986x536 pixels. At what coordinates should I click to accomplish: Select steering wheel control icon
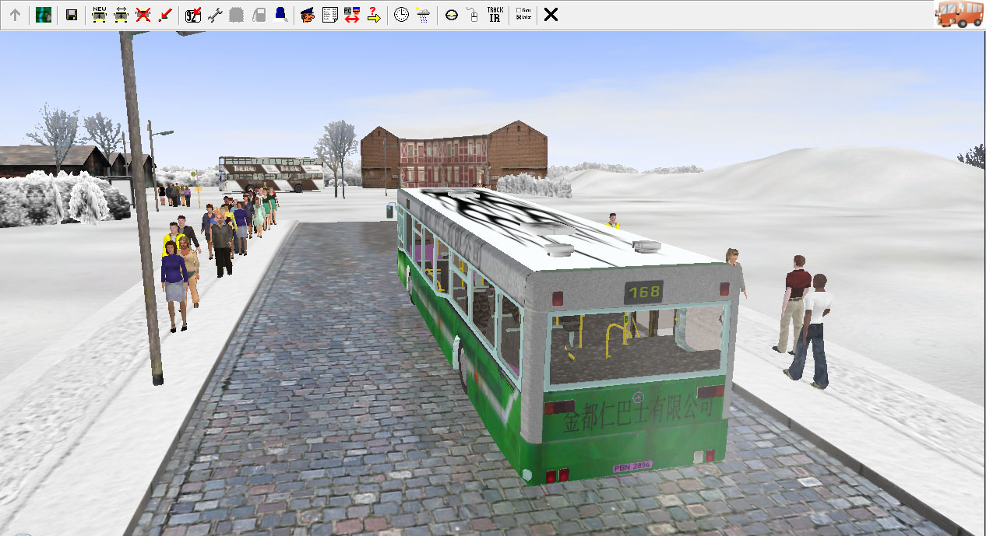click(451, 15)
